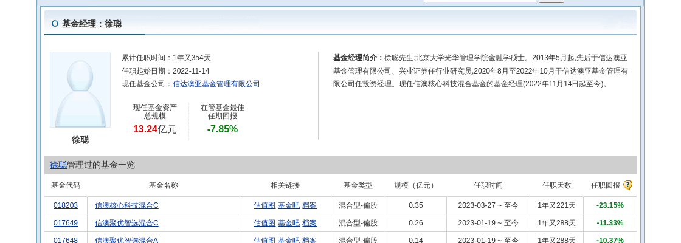Click the 规模（亿元） column header
681x243 pixels.
(416, 185)
